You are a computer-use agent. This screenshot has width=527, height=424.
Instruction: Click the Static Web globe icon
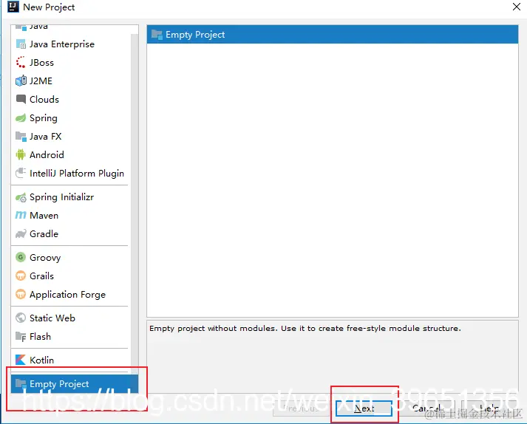[x=21, y=318]
